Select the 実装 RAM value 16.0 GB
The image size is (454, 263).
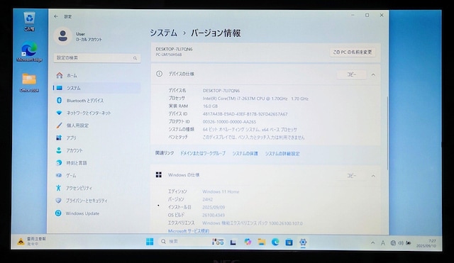pos(210,106)
